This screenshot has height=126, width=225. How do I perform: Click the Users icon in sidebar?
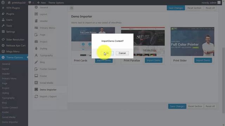(x=3, y=20)
